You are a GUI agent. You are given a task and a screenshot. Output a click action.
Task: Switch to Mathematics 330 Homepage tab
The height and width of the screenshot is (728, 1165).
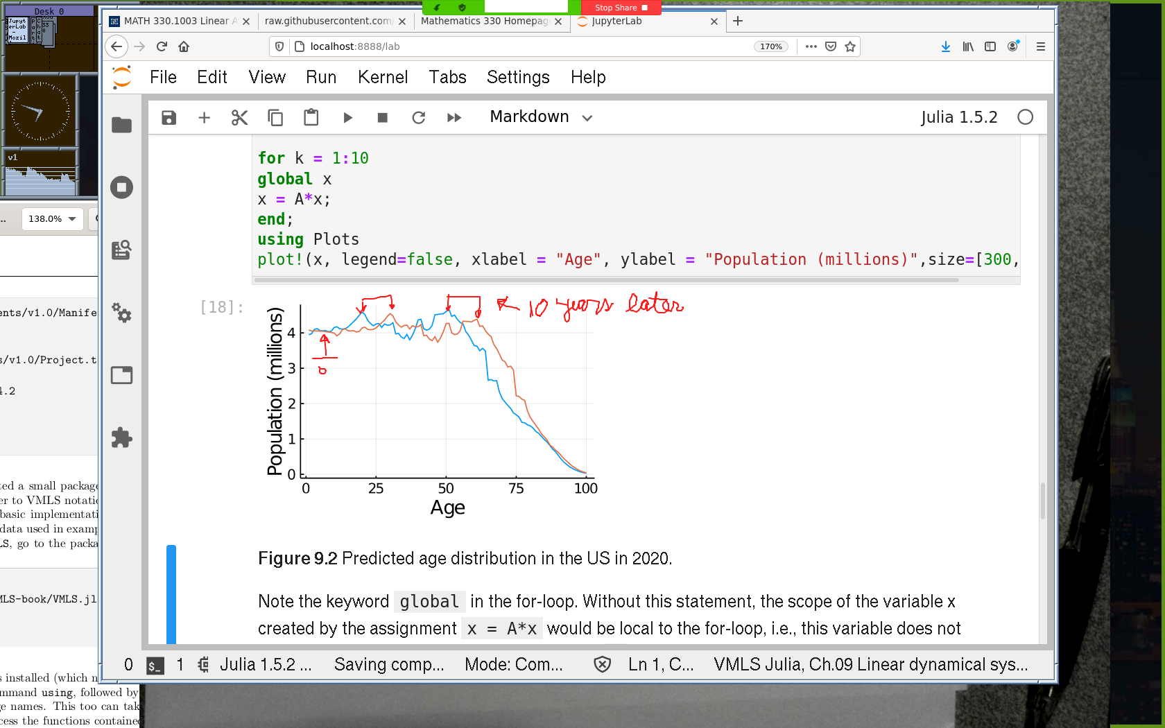tap(484, 21)
